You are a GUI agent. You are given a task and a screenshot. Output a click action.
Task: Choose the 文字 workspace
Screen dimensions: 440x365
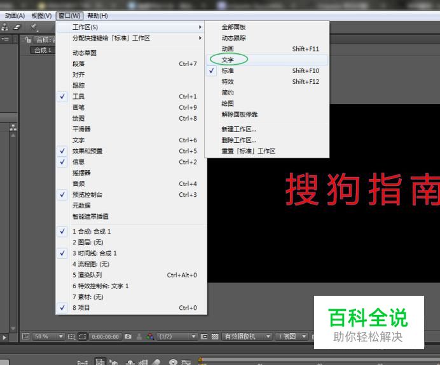point(267,60)
